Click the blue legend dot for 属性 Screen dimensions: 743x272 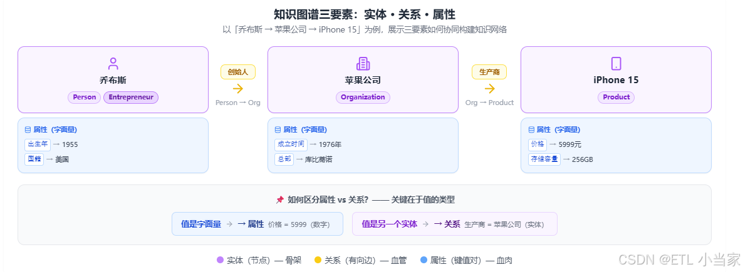tap(423, 259)
